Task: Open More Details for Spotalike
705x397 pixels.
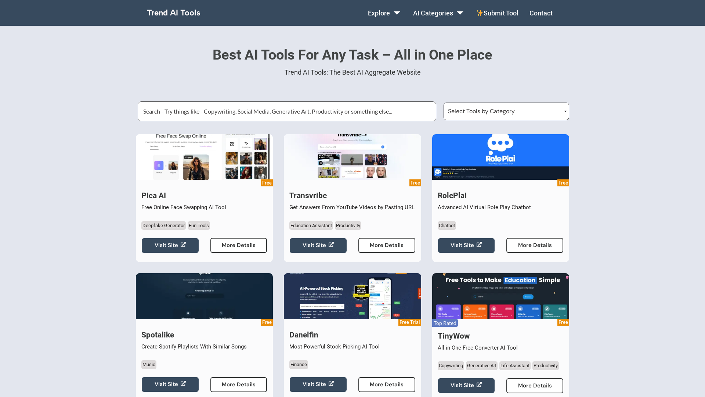Action: 239,385
